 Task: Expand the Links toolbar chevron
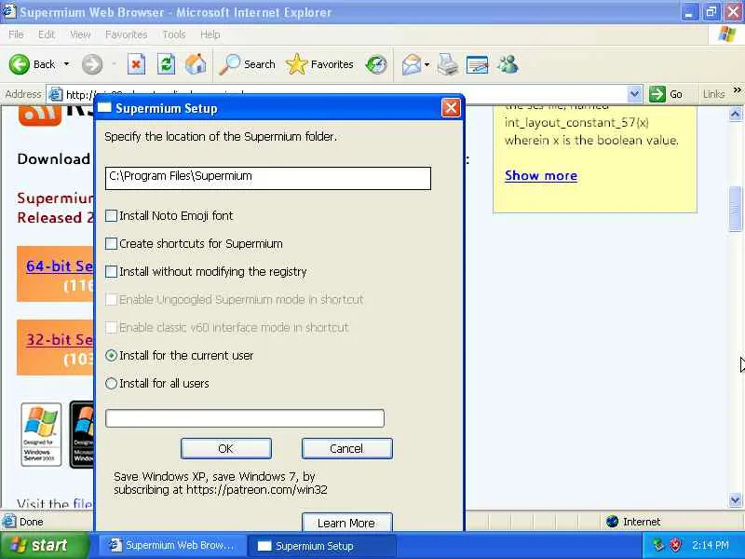[x=737, y=89]
